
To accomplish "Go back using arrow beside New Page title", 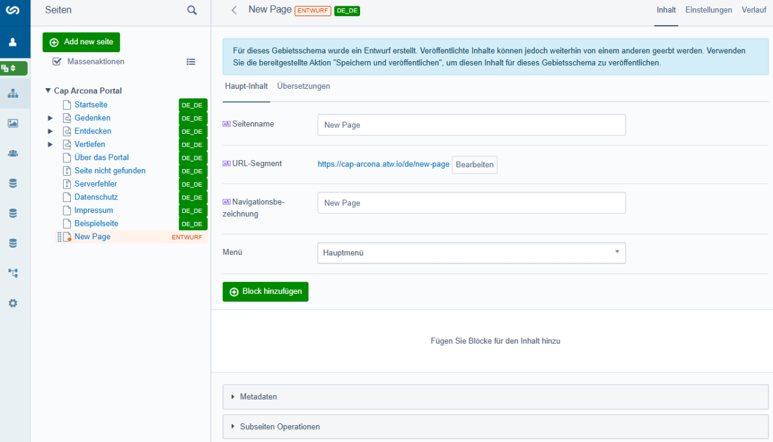I will coord(234,10).
